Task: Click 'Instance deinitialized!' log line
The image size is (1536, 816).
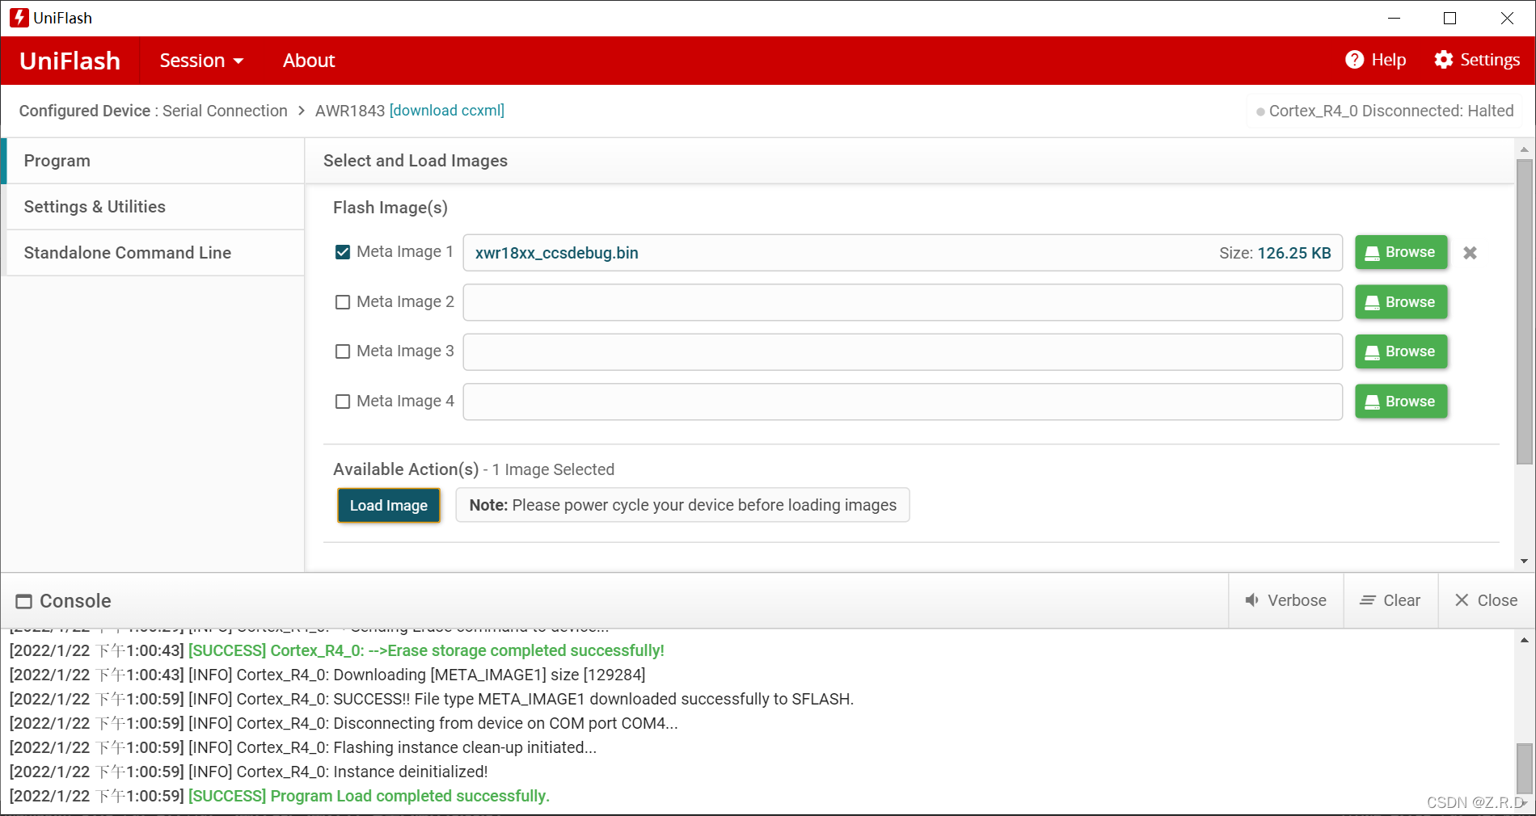Action: click(249, 772)
